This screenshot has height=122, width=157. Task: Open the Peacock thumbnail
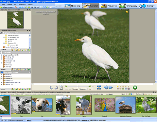[x=105, y=105]
